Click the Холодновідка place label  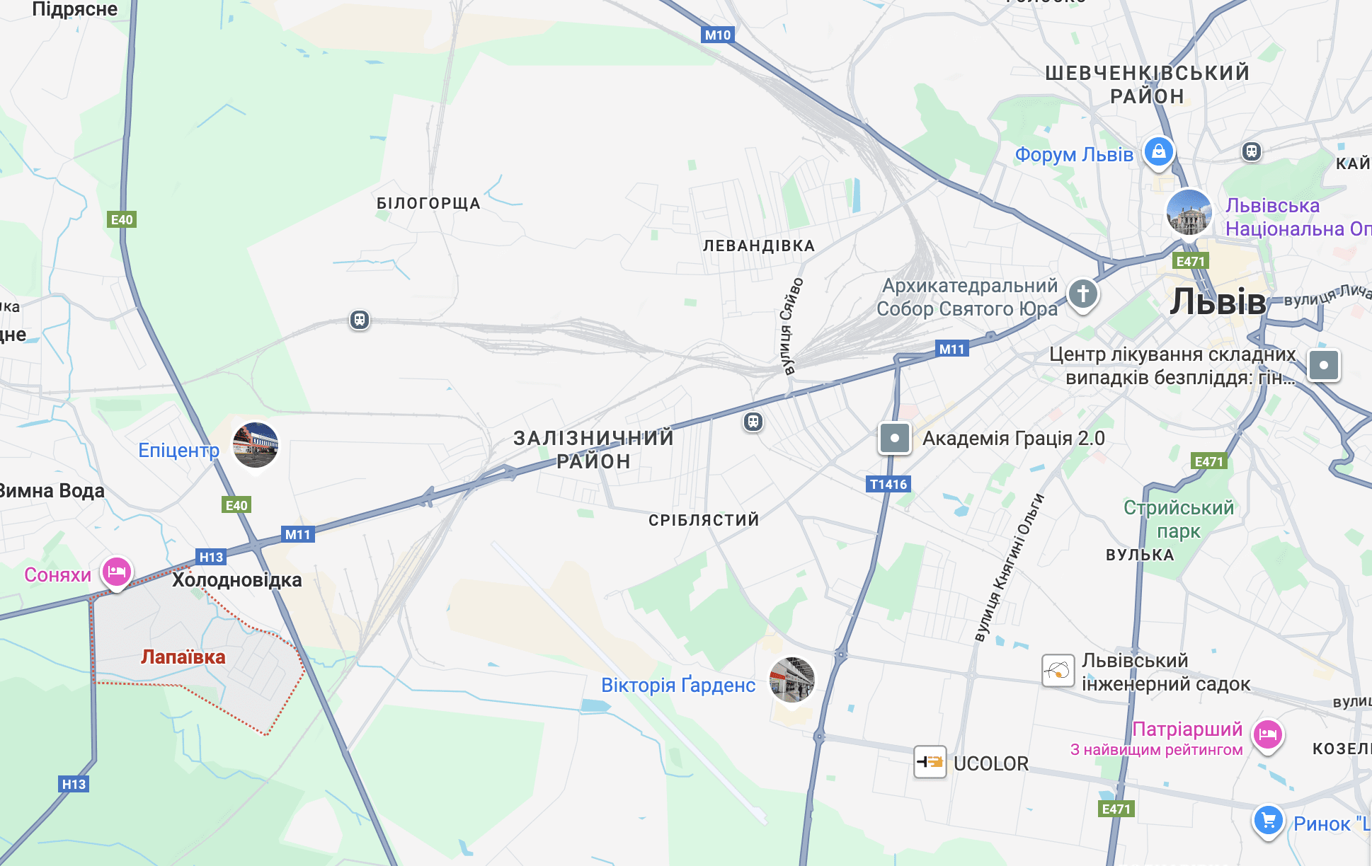237,580
